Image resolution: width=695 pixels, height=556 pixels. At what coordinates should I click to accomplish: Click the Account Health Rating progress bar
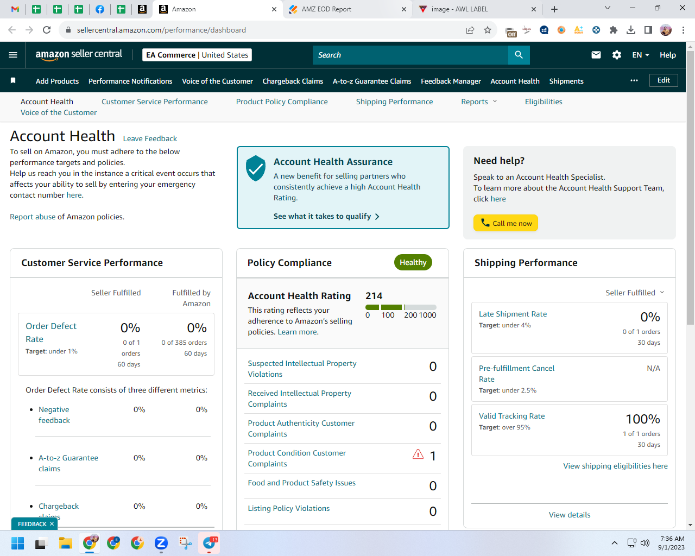click(x=401, y=307)
